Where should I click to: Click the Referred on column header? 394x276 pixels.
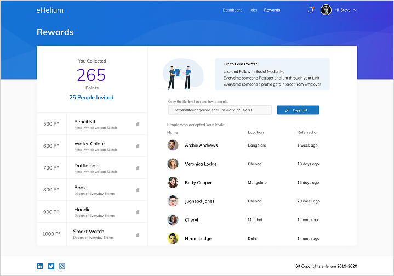click(x=308, y=132)
